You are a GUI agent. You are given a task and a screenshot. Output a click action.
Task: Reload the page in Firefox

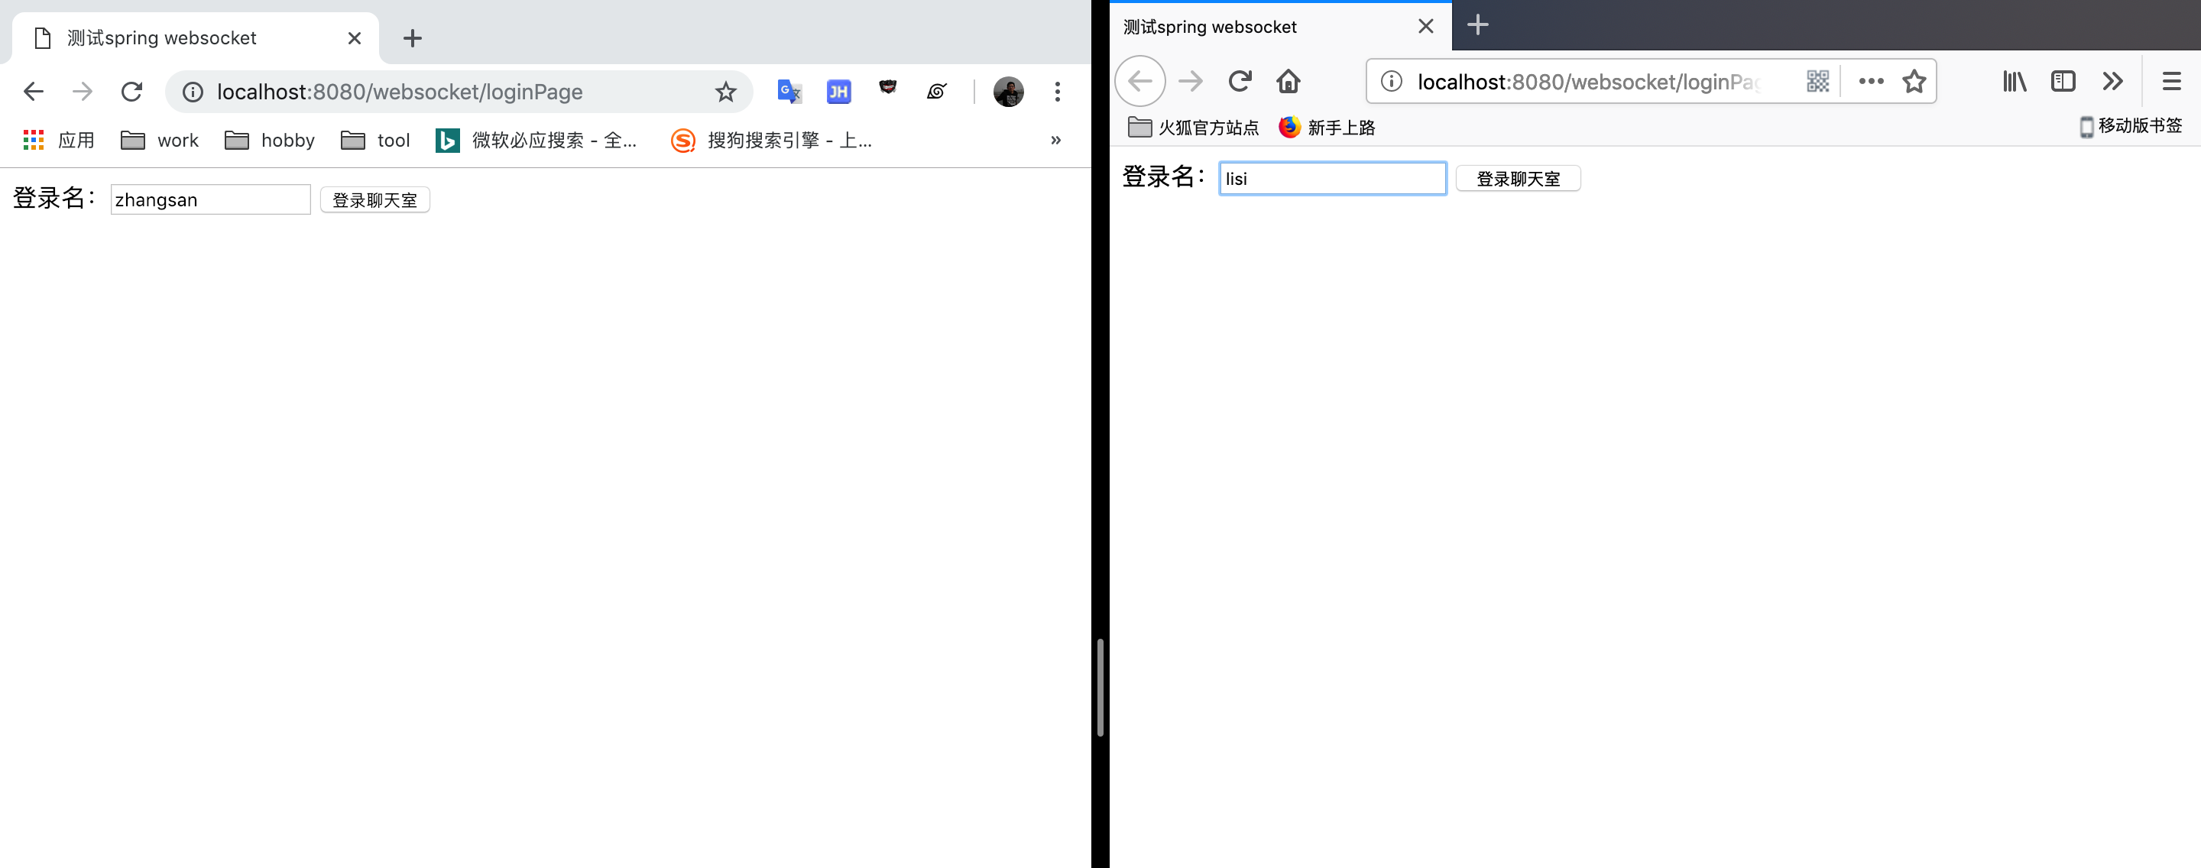(x=1240, y=81)
